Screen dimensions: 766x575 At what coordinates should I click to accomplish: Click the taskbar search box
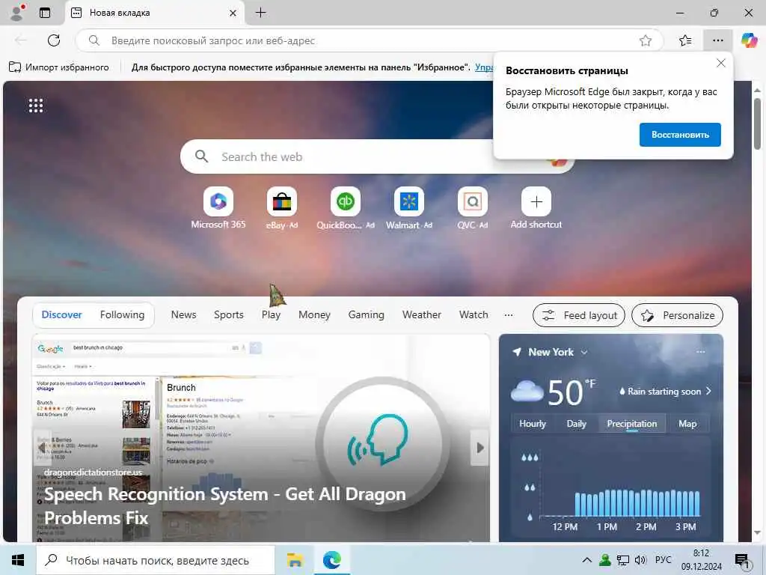click(x=156, y=560)
